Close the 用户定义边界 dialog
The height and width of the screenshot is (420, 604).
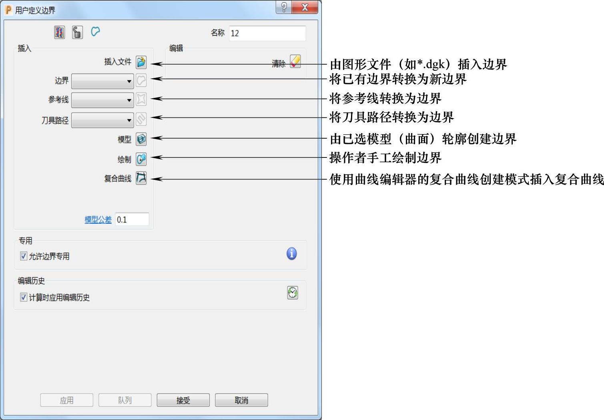(305, 8)
